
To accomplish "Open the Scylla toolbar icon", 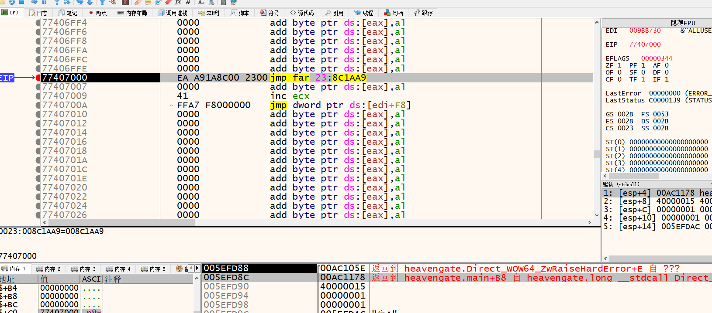I will pyautogui.click(x=125, y=2).
